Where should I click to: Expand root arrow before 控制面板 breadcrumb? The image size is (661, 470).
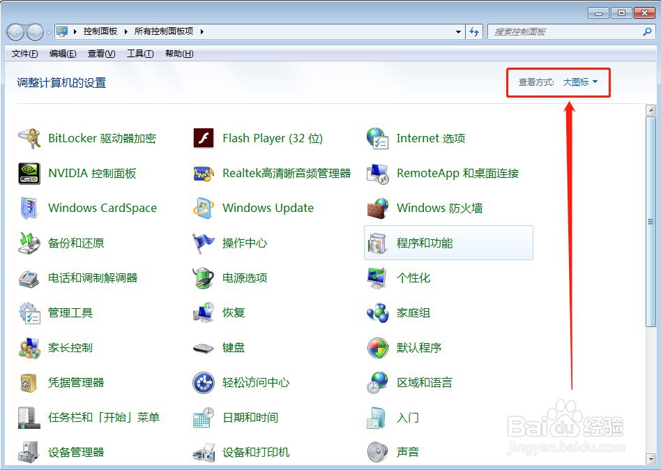[75, 31]
